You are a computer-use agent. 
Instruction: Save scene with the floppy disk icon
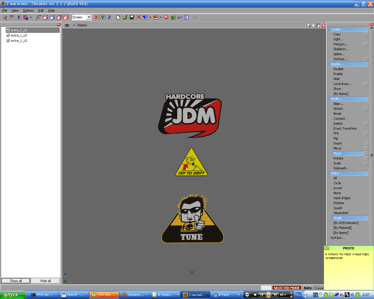(x=132, y=18)
